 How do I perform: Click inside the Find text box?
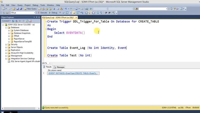(x=152, y=9)
